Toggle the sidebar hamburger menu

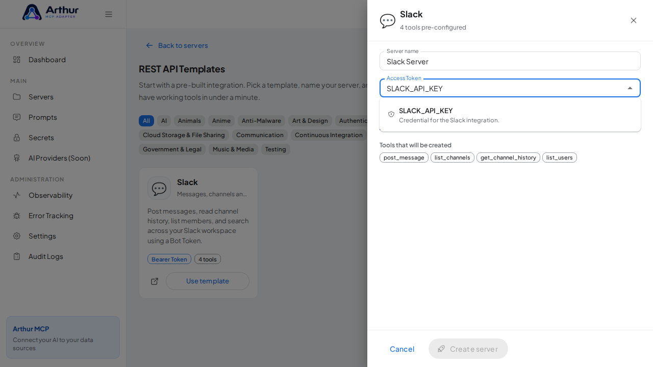pyautogui.click(x=109, y=14)
